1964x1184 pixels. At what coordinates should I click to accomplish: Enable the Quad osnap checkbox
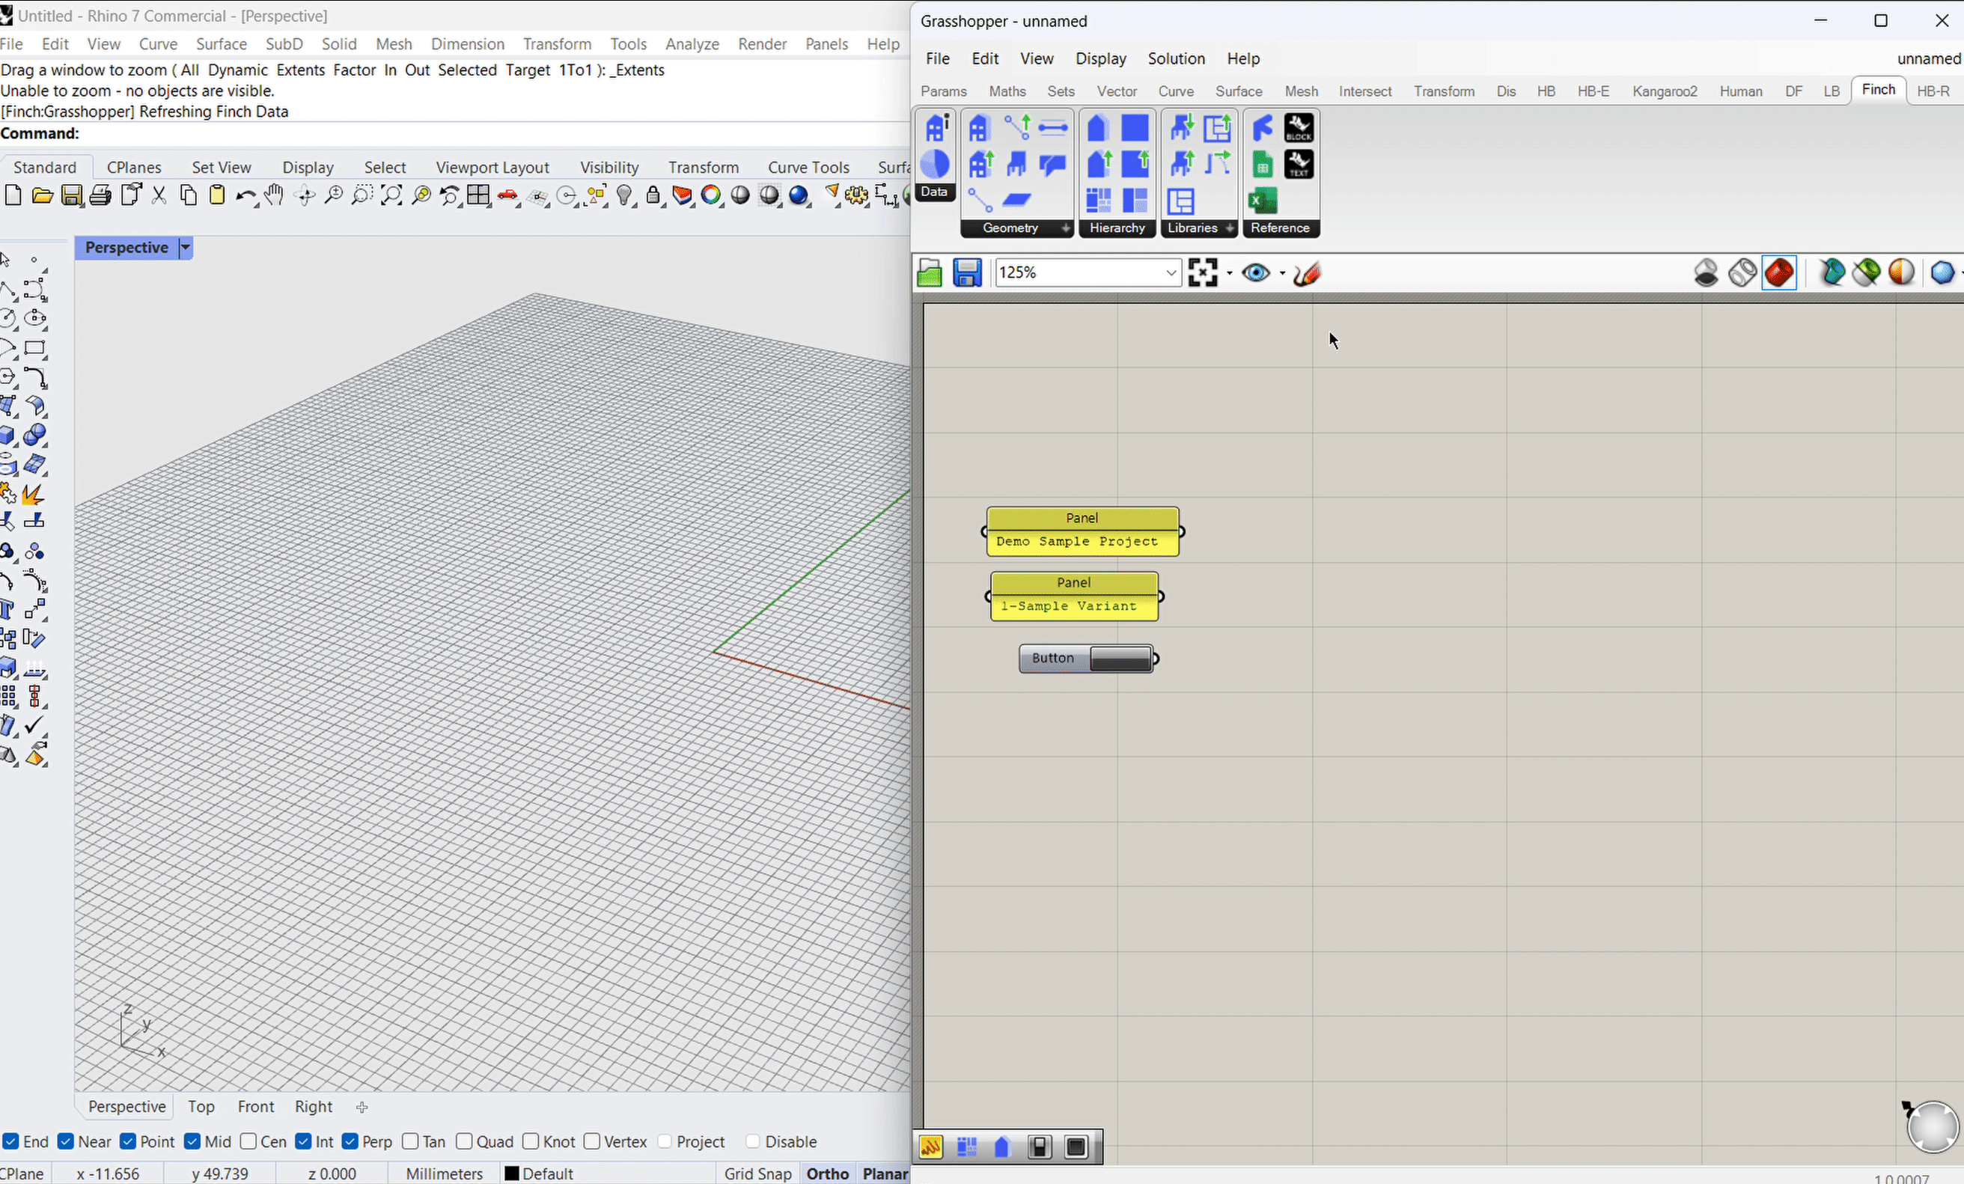coord(465,1142)
